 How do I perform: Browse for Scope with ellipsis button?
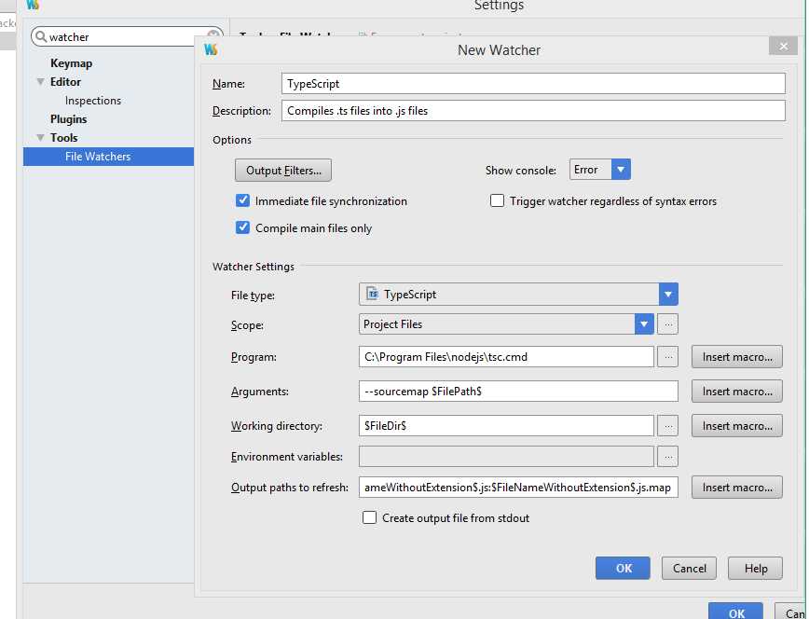point(668,324)
